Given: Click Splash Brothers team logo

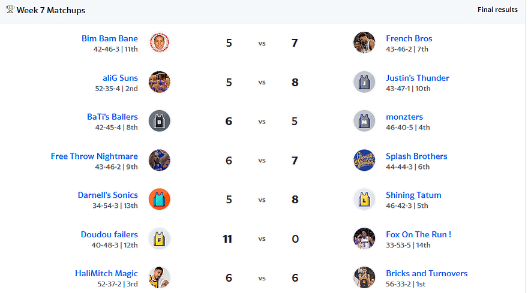Looking at the screenshot, I should pos(364,160).
